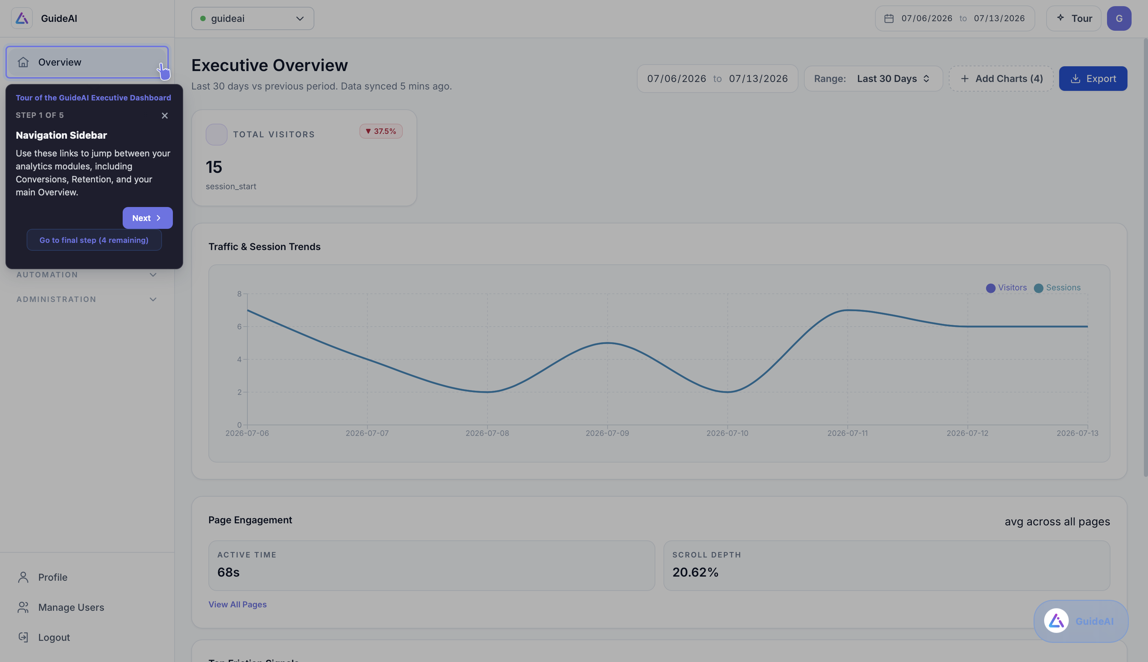Image resolution: width=1148 pixels, height=662 pixels.
Task: Open Manage Users from the sidebar
Action: (87, 607)
